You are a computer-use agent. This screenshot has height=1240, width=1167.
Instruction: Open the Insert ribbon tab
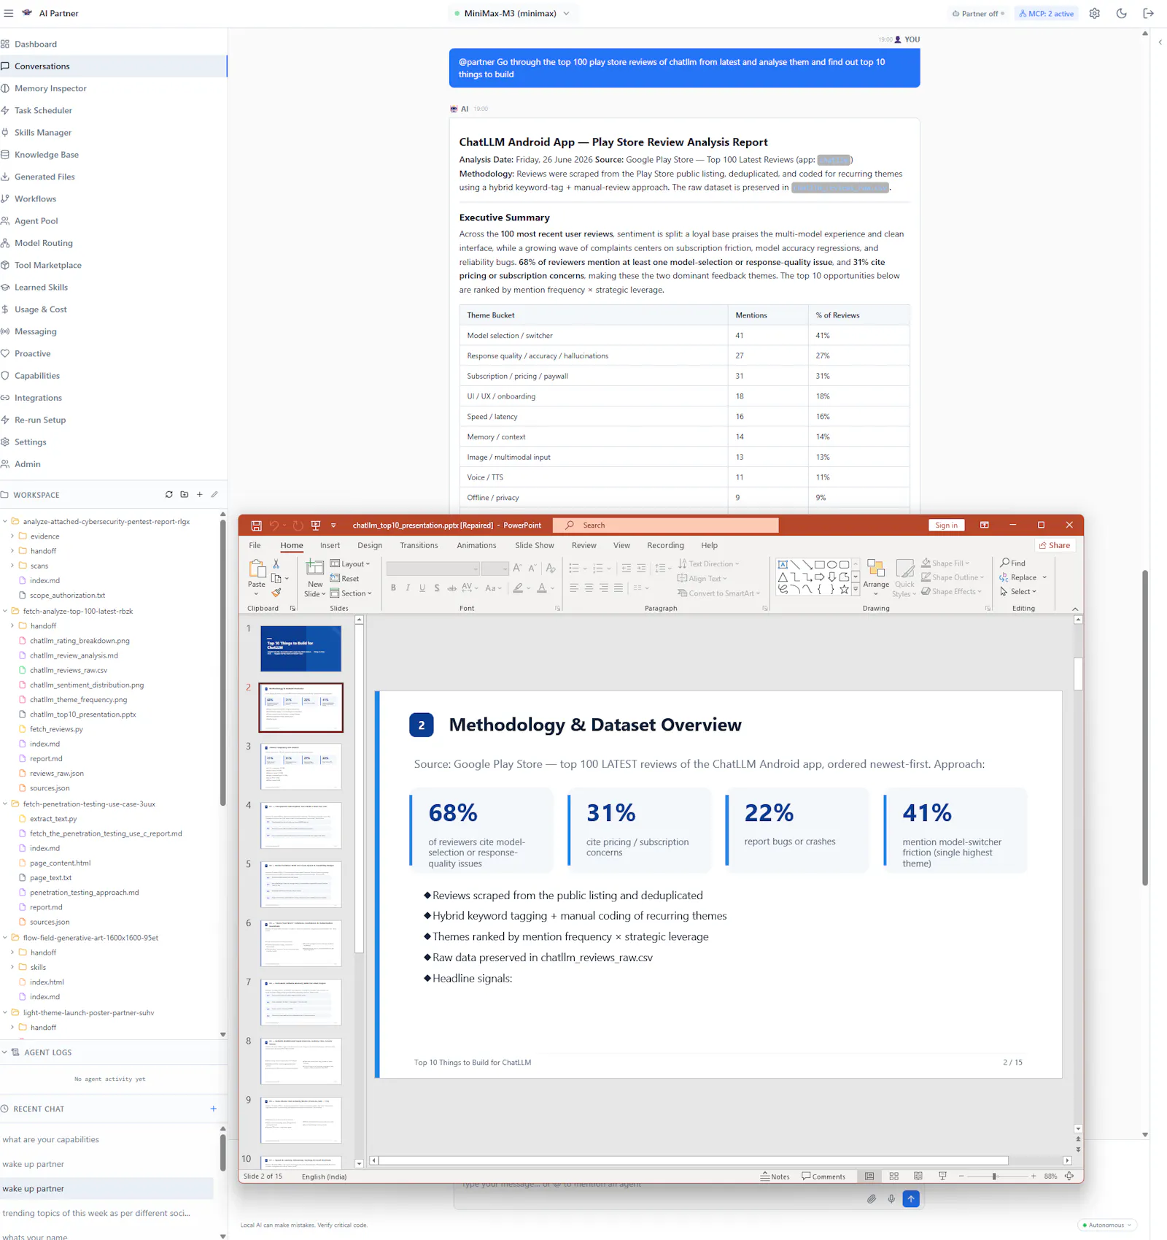click(330, 545)
